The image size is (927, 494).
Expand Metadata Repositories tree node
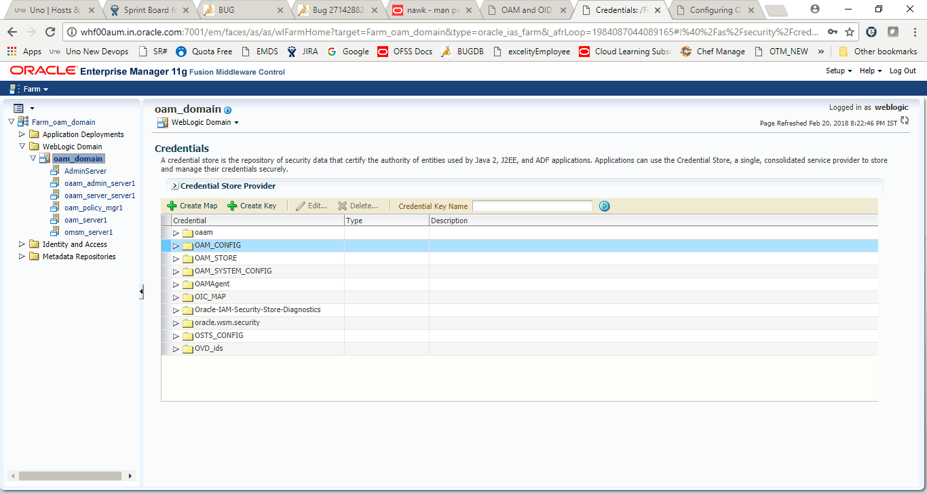point(22,256)
